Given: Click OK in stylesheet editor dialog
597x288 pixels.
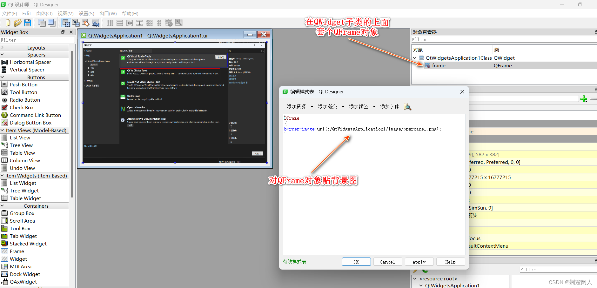Looking at the screenshot, I should point(356,262).
